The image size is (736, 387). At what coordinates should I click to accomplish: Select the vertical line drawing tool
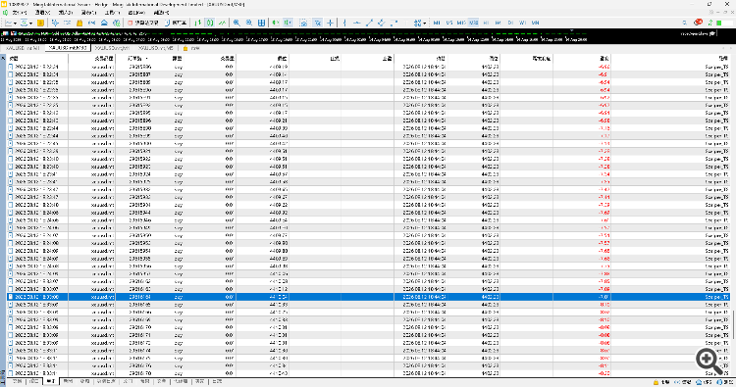344,23
